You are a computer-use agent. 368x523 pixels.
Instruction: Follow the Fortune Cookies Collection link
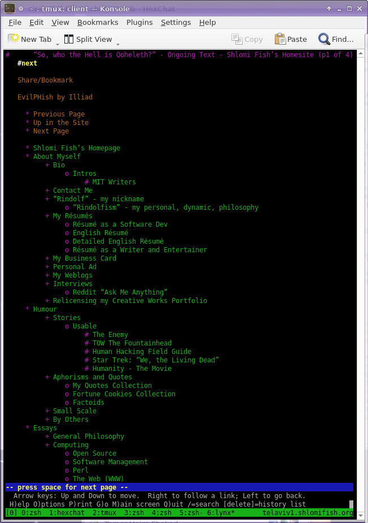coord(124,394)
